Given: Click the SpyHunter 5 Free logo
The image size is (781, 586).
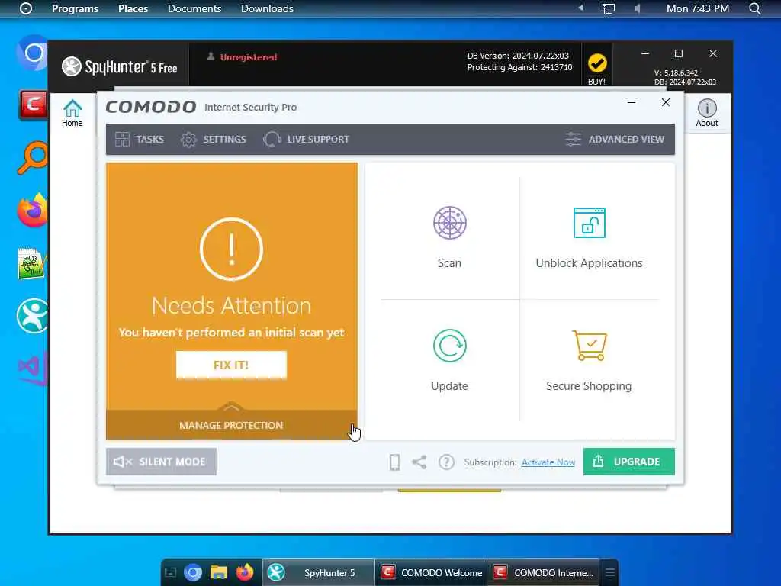Looking at the screenshot, I should pos(120,67).
